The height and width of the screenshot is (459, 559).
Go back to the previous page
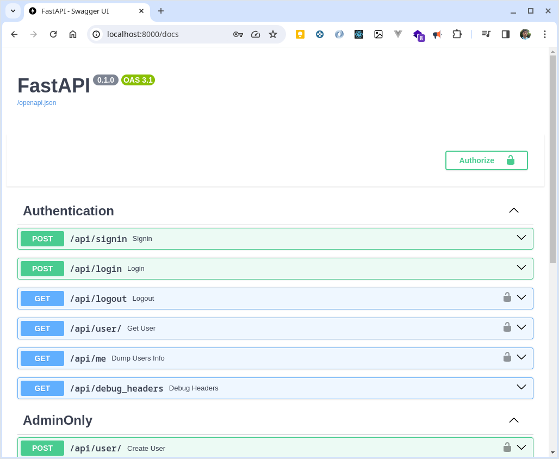(14, 34)
